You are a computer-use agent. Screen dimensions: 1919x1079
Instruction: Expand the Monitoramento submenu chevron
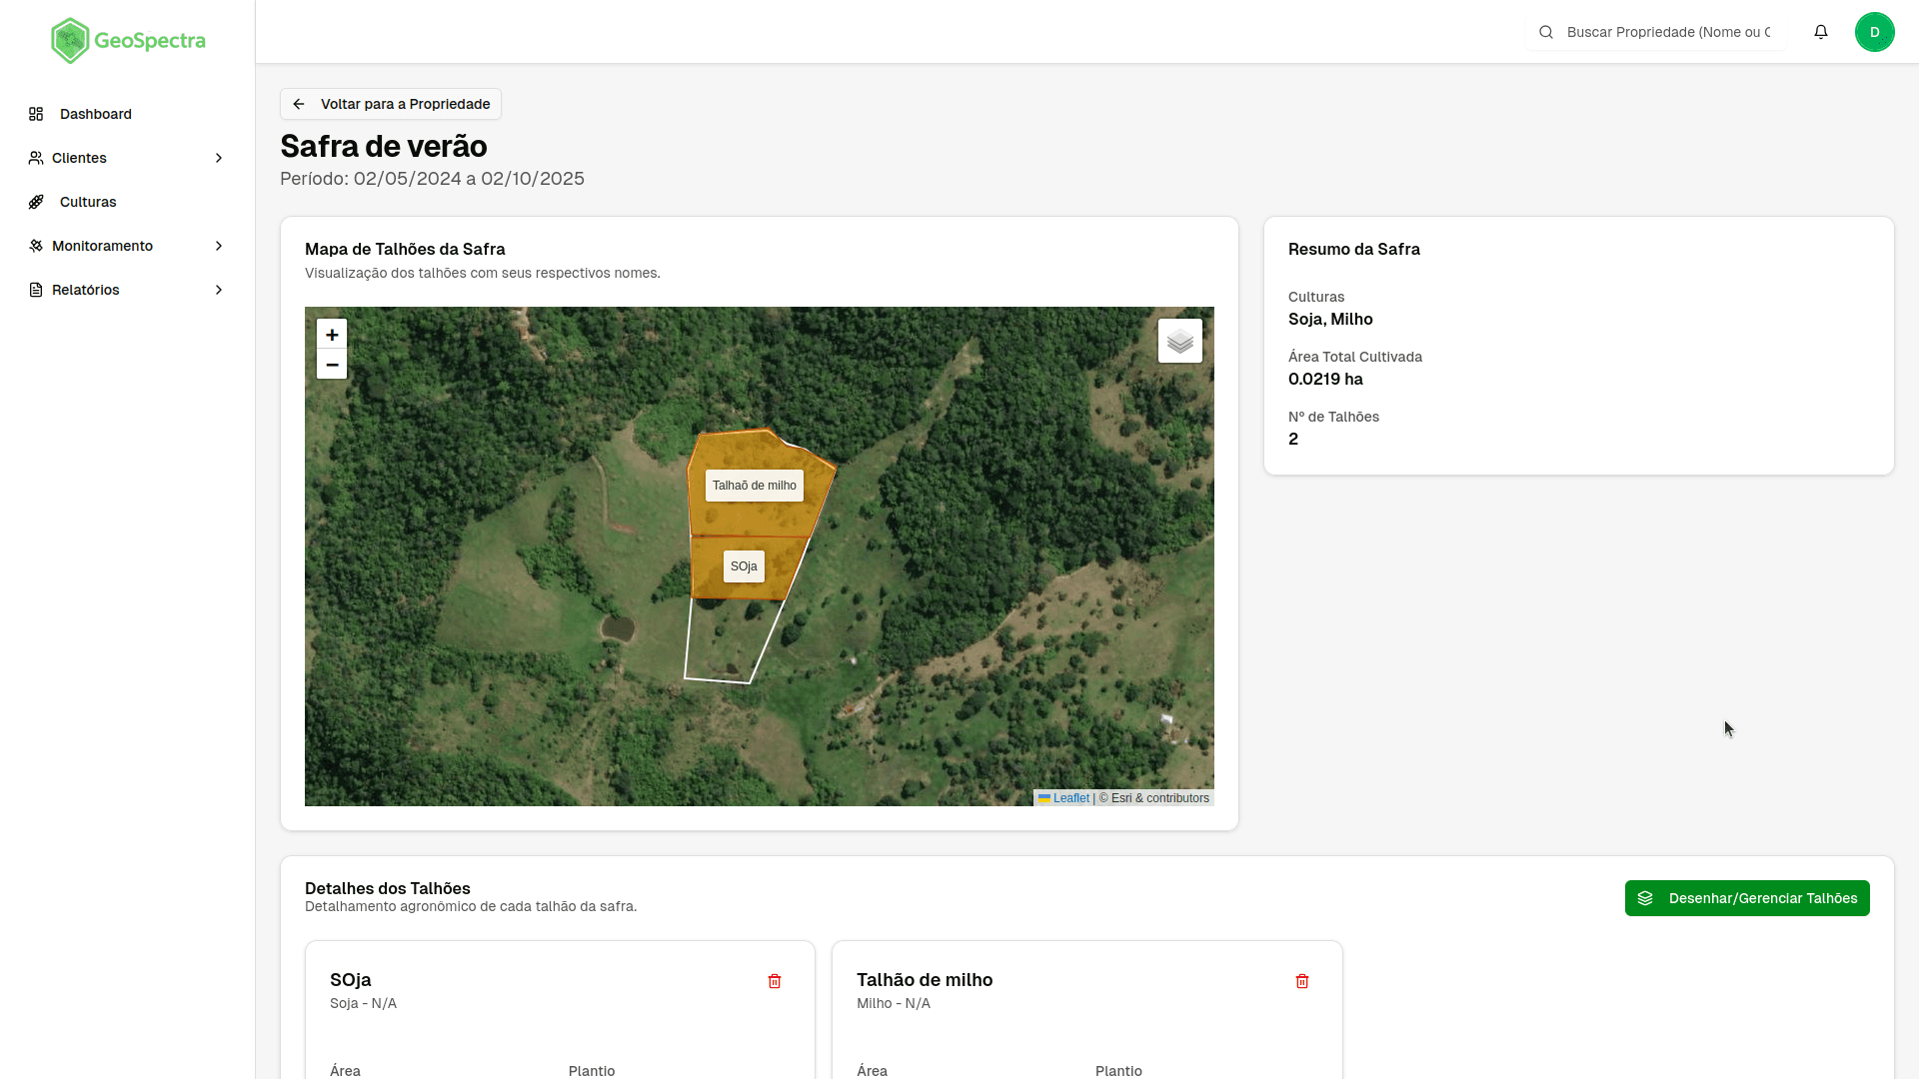pos(219,246)
